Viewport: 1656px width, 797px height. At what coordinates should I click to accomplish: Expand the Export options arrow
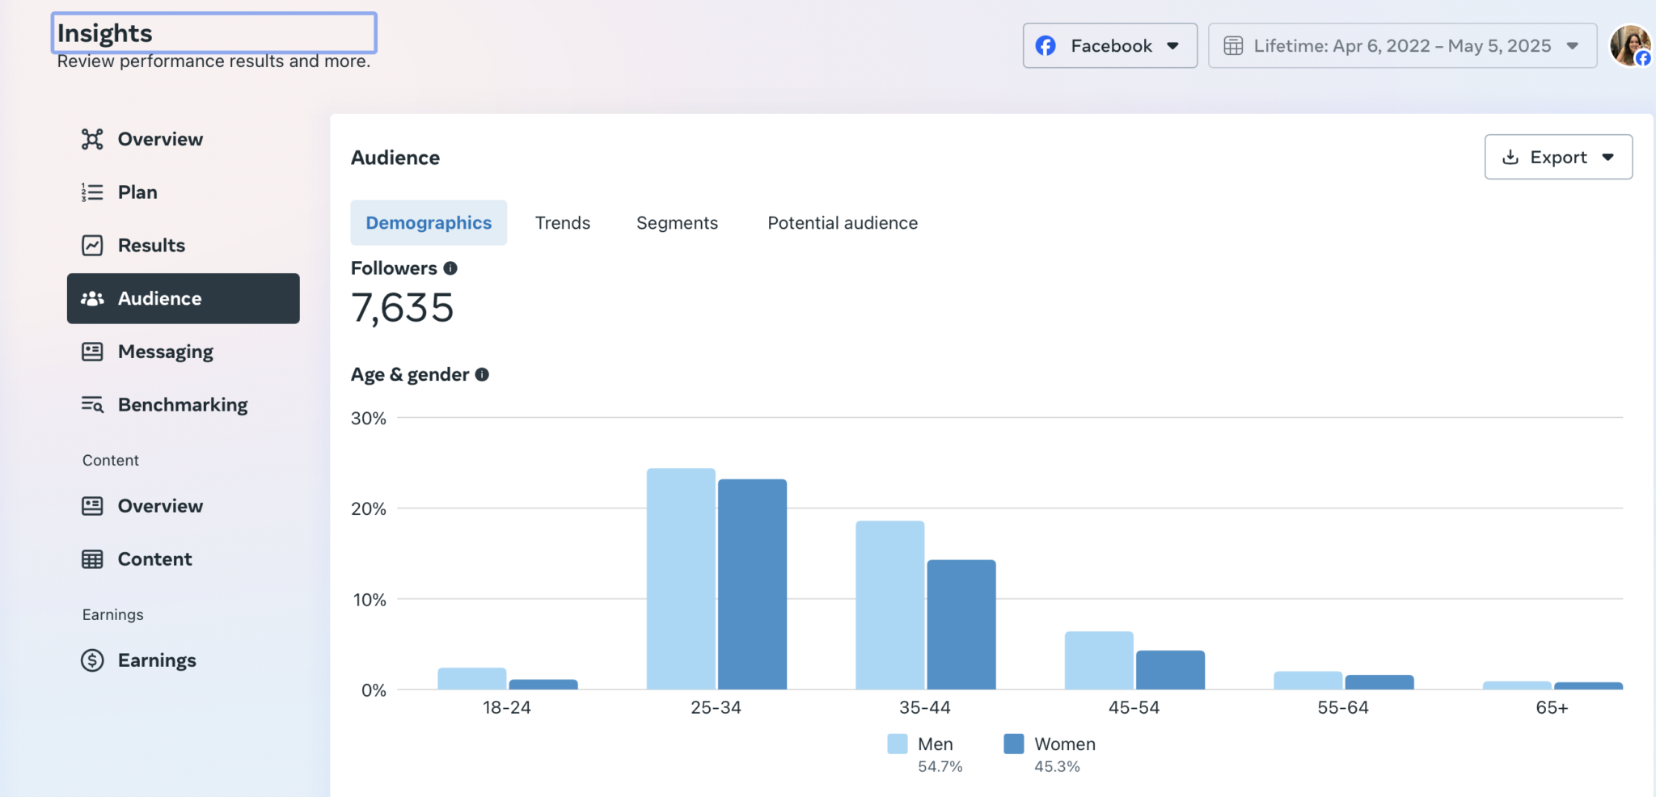point(1607,157)
